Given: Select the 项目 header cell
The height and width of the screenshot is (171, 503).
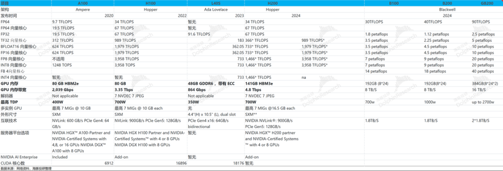Looking at the screenshot, I should point(5,3).
